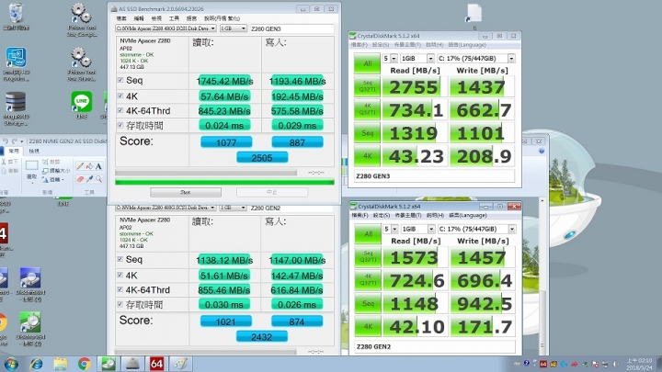
Task: Open the Intel SSD toolbox desktop icon
Action: [16, 64]
